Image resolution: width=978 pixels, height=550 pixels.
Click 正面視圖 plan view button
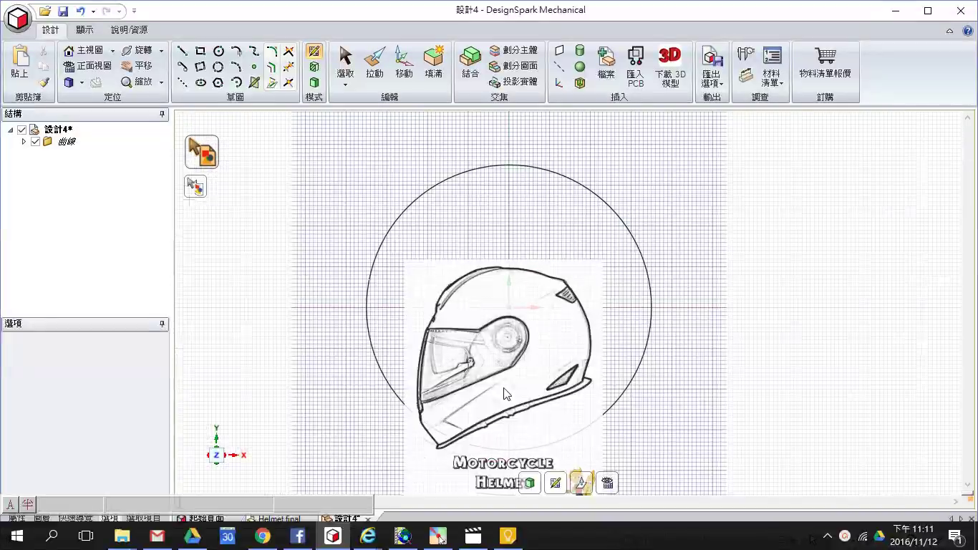[x=87, y=66]
